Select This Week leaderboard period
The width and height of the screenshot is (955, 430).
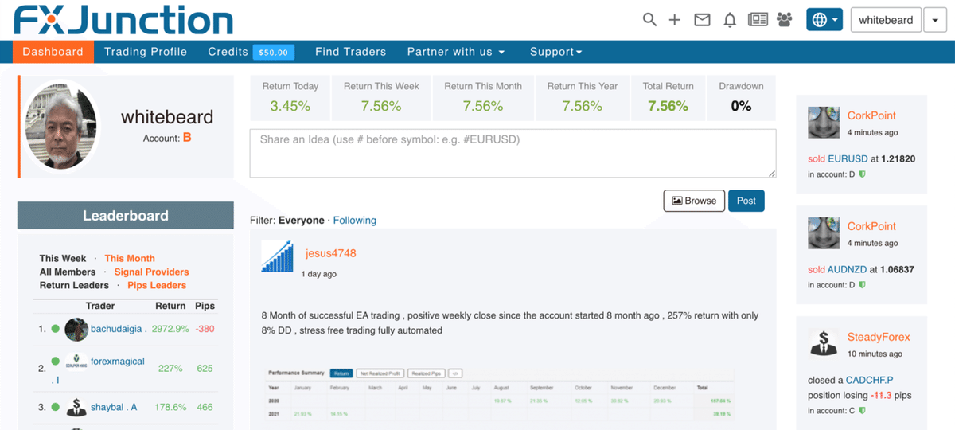tap(63, 258)
